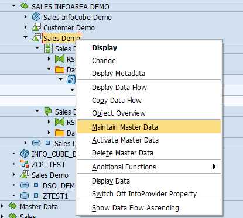Click the Sales InfoCube Demo cube icon
Image resolution: width=243 pixels, height=218 pixels.
(36, 17)
